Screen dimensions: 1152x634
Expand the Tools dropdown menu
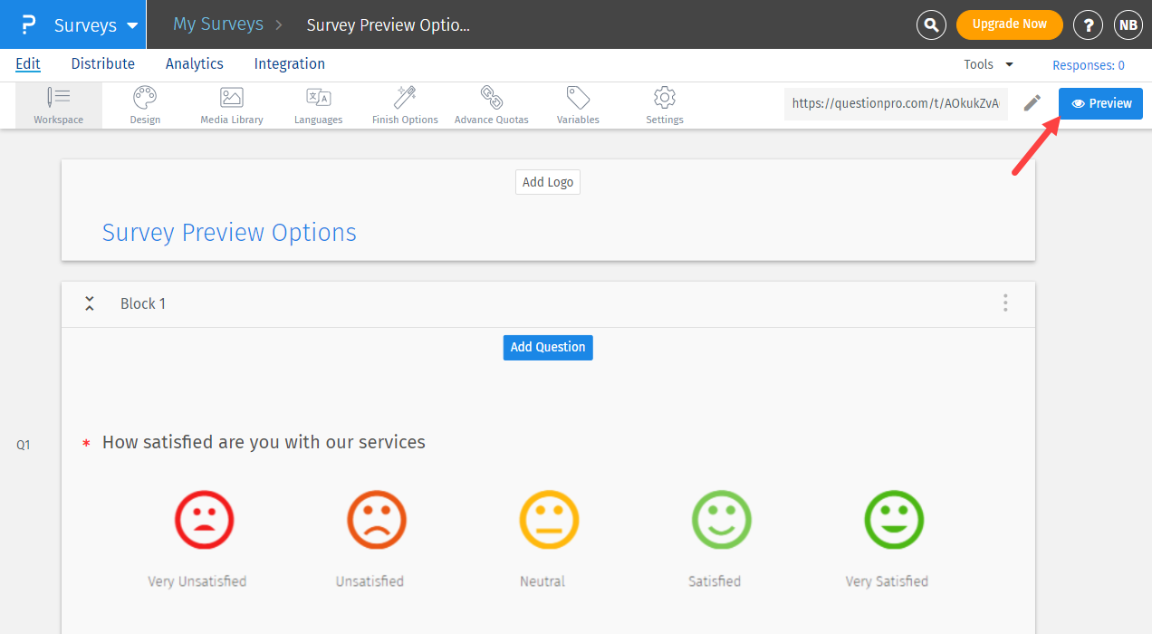coord(988,64)
